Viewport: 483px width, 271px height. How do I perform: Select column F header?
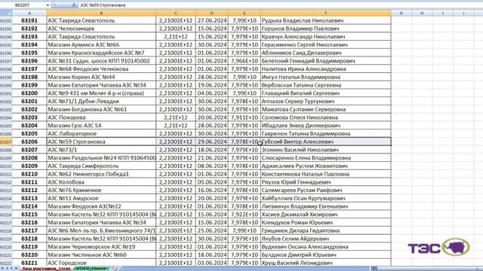(x=326, y=13)
